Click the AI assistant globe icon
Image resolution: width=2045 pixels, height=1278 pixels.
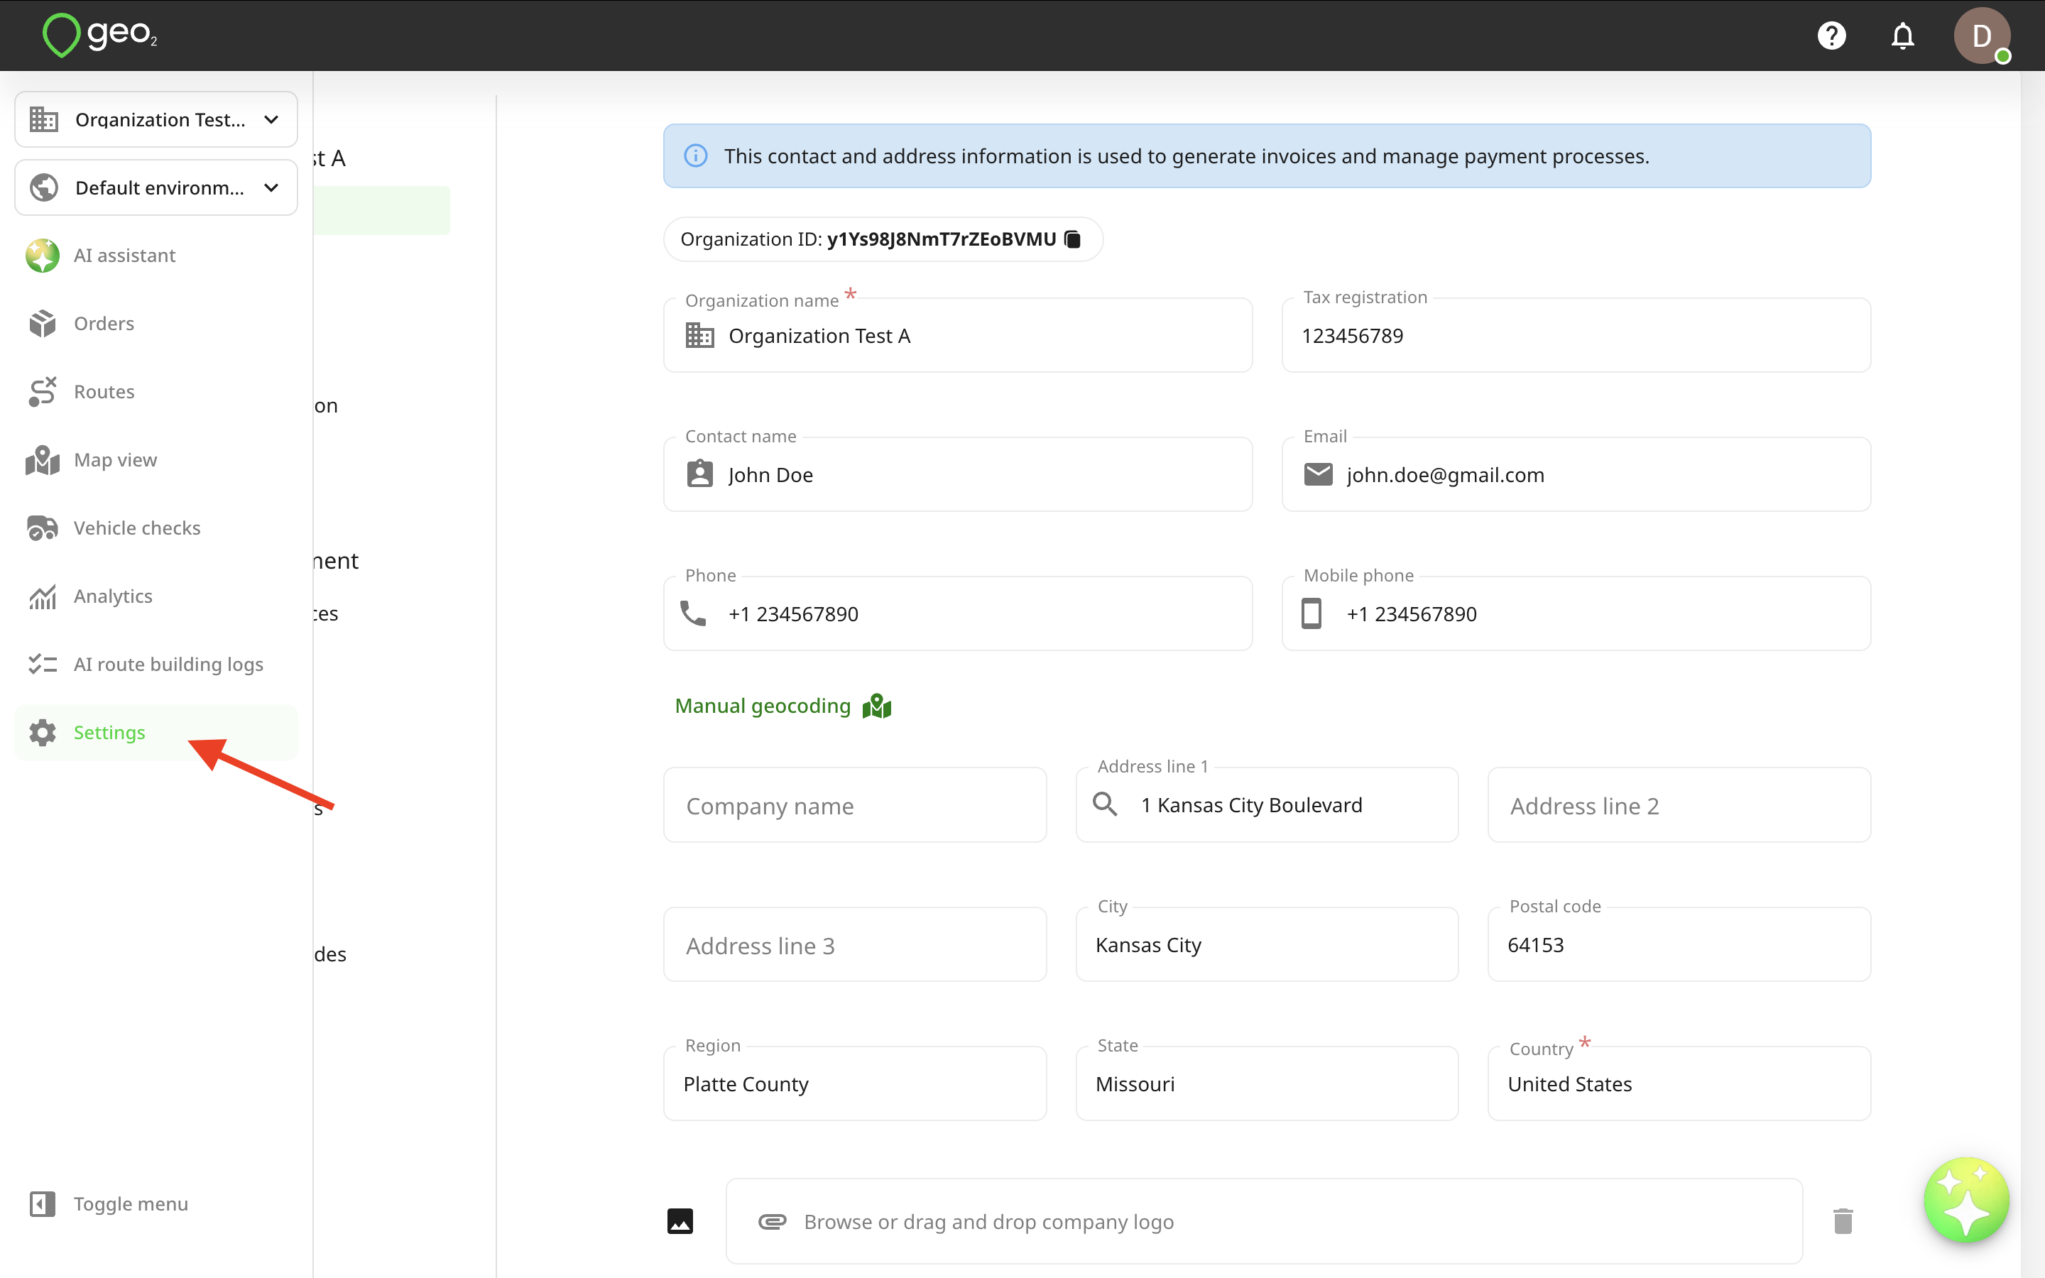43,256
